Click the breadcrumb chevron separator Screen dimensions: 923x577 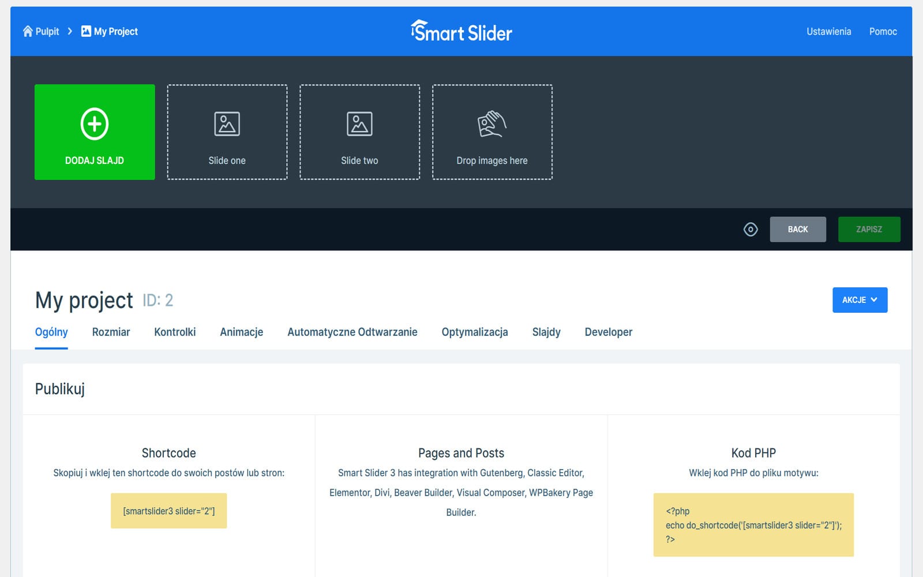tap(70, 31)
